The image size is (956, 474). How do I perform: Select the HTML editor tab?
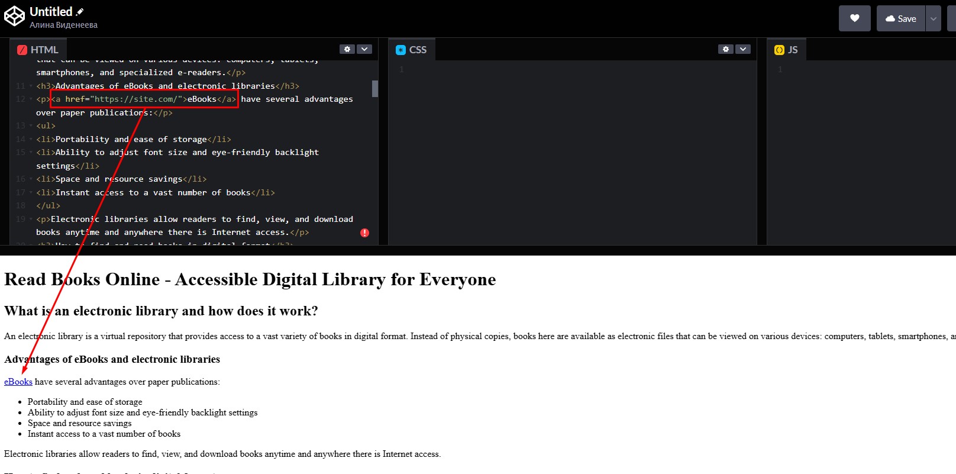coord(38,50)
